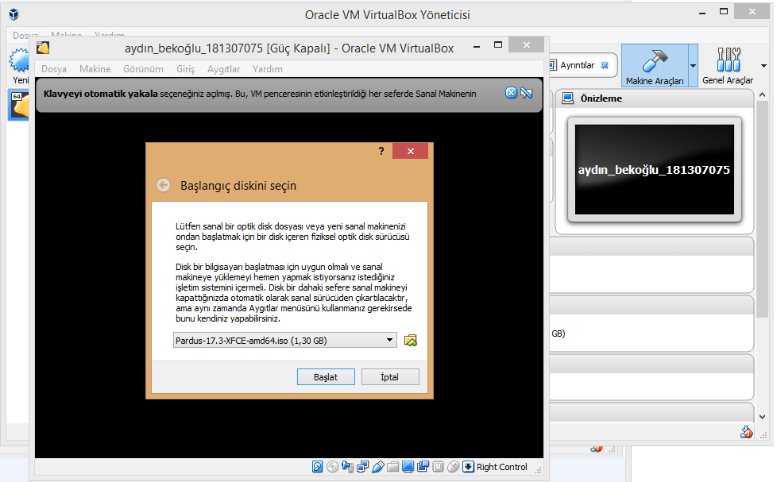
Task: Click the Önizleme monitor icon
Action: tap(568, 98)
